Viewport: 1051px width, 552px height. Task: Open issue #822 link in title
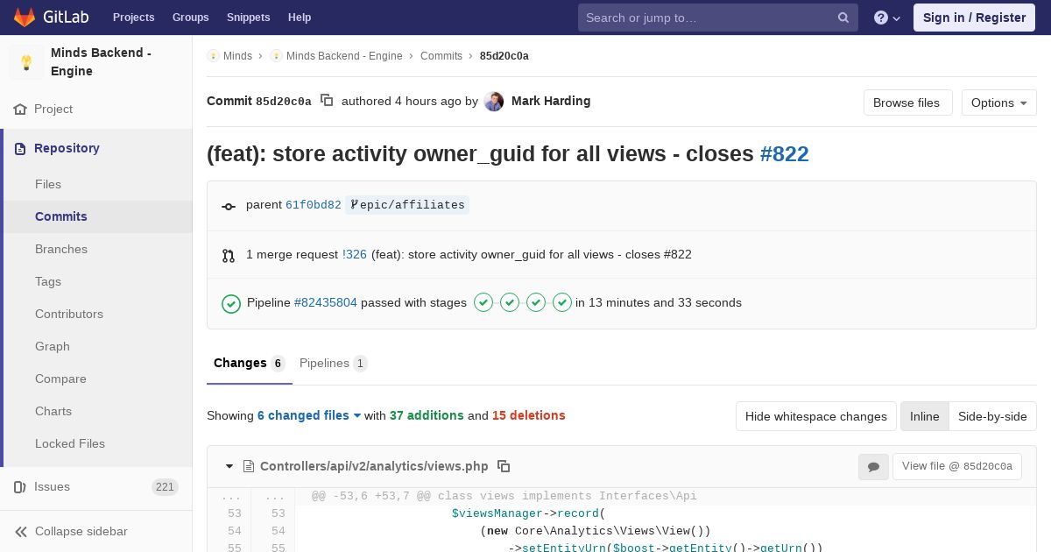click(784, 154)
